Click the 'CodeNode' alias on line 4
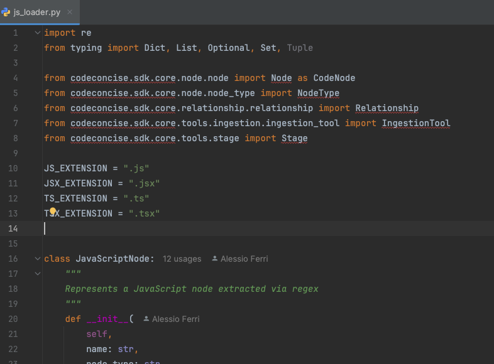 [x=334, y=78]
